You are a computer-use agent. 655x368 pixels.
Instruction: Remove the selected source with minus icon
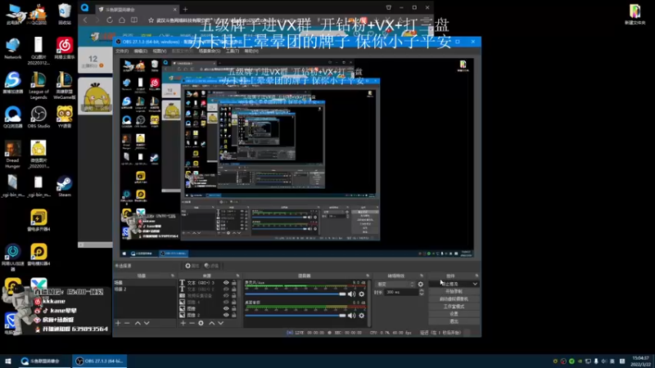coord(192,323)
